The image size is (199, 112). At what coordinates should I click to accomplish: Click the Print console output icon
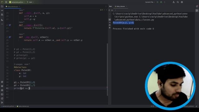pyautogui.click(x=110, y=25)
